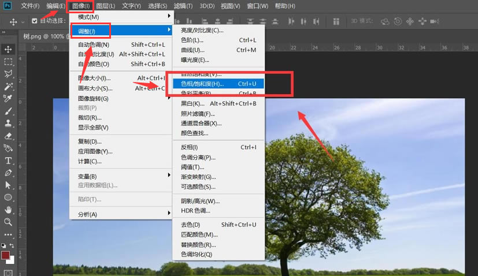The width and height of the screenshot is (478, 276).
Task: Switch to the 树.png document tab
Action: pos(44,36)
